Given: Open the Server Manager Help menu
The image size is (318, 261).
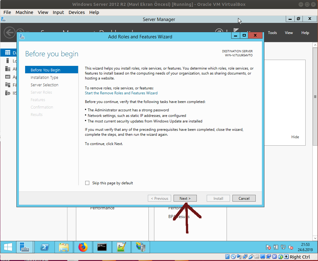Looking at the screenshot, I should [305, 32].
